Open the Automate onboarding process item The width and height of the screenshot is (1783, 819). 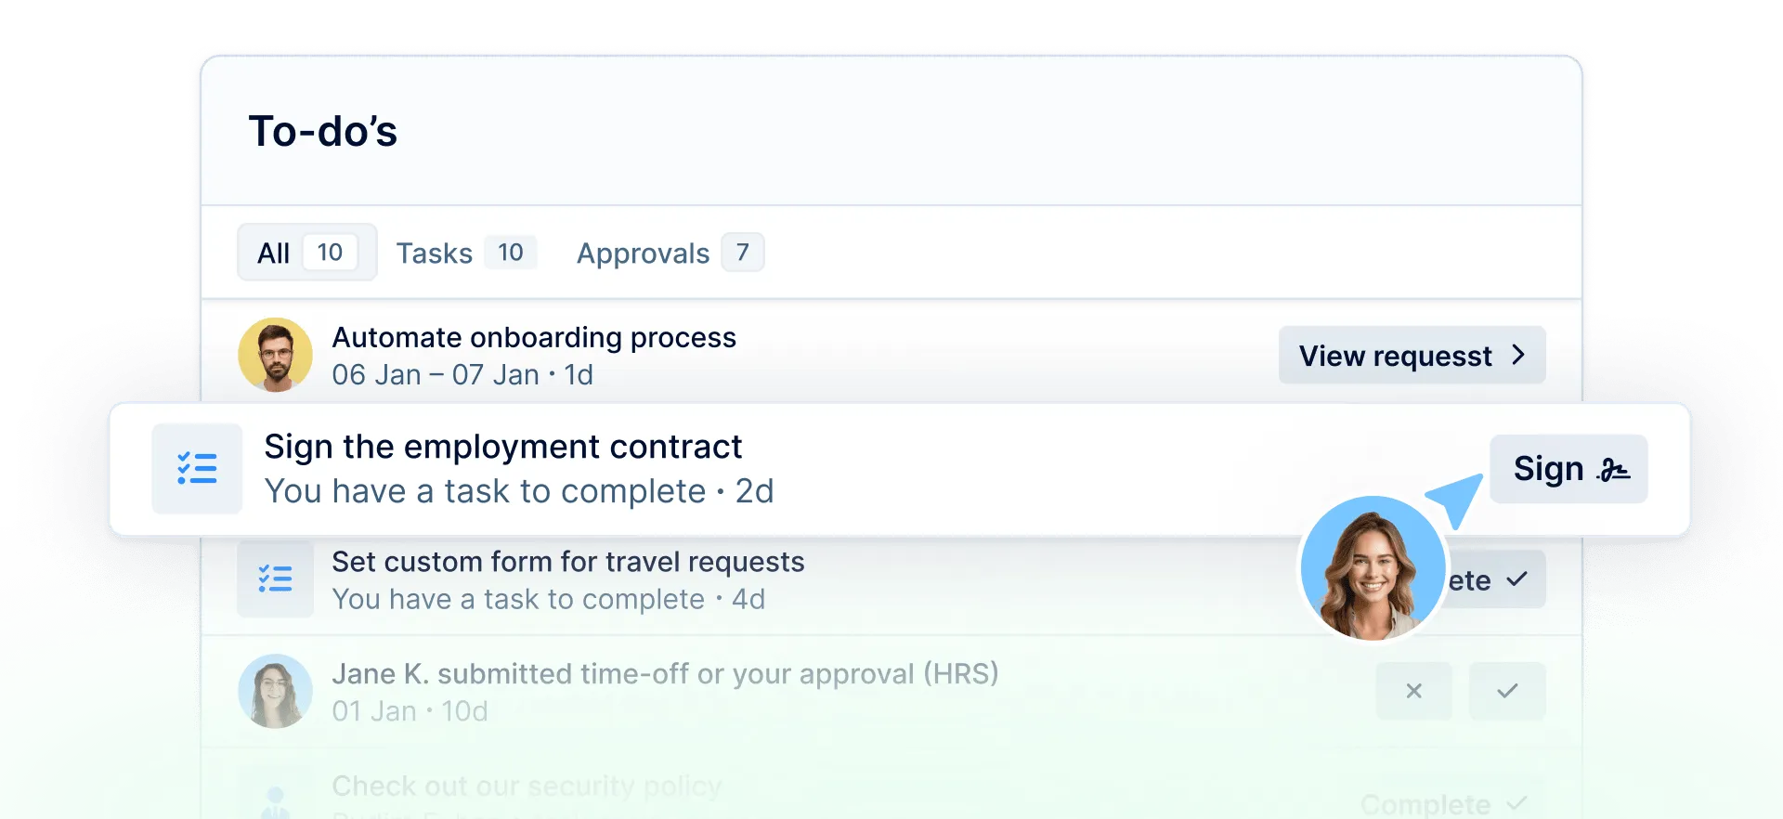pyautogui.click(x=534, y=338)
